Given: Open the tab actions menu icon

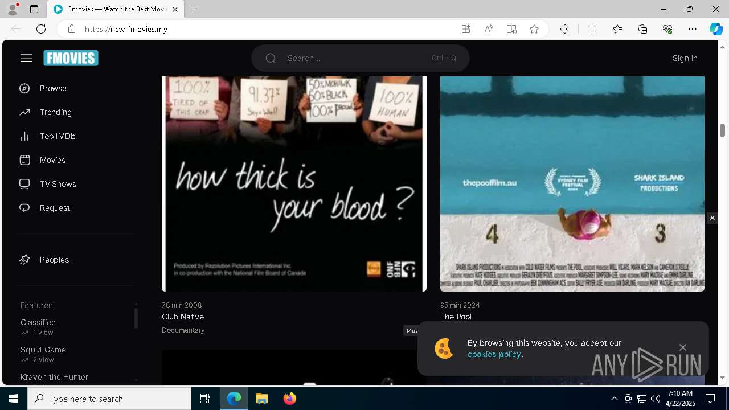Looking at the screenshot, I should coord(34,9).
